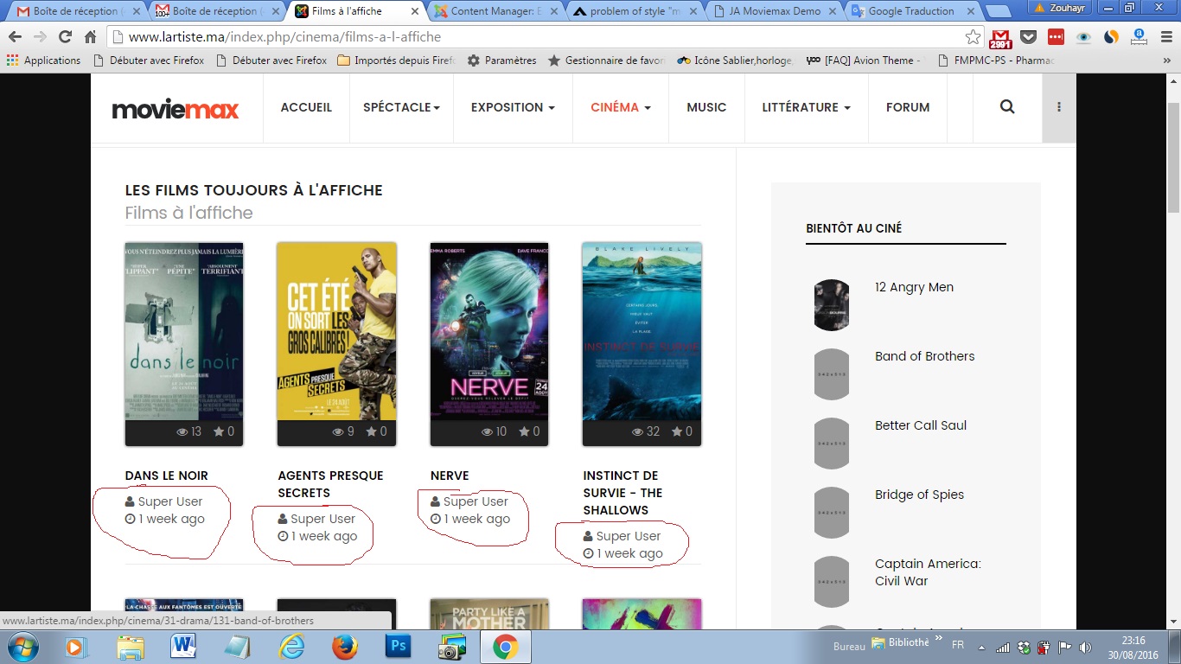Open the vertical dots menu beside search
The width and height of the screenshot is (1181, 664).
click(x=1059, y=107)
